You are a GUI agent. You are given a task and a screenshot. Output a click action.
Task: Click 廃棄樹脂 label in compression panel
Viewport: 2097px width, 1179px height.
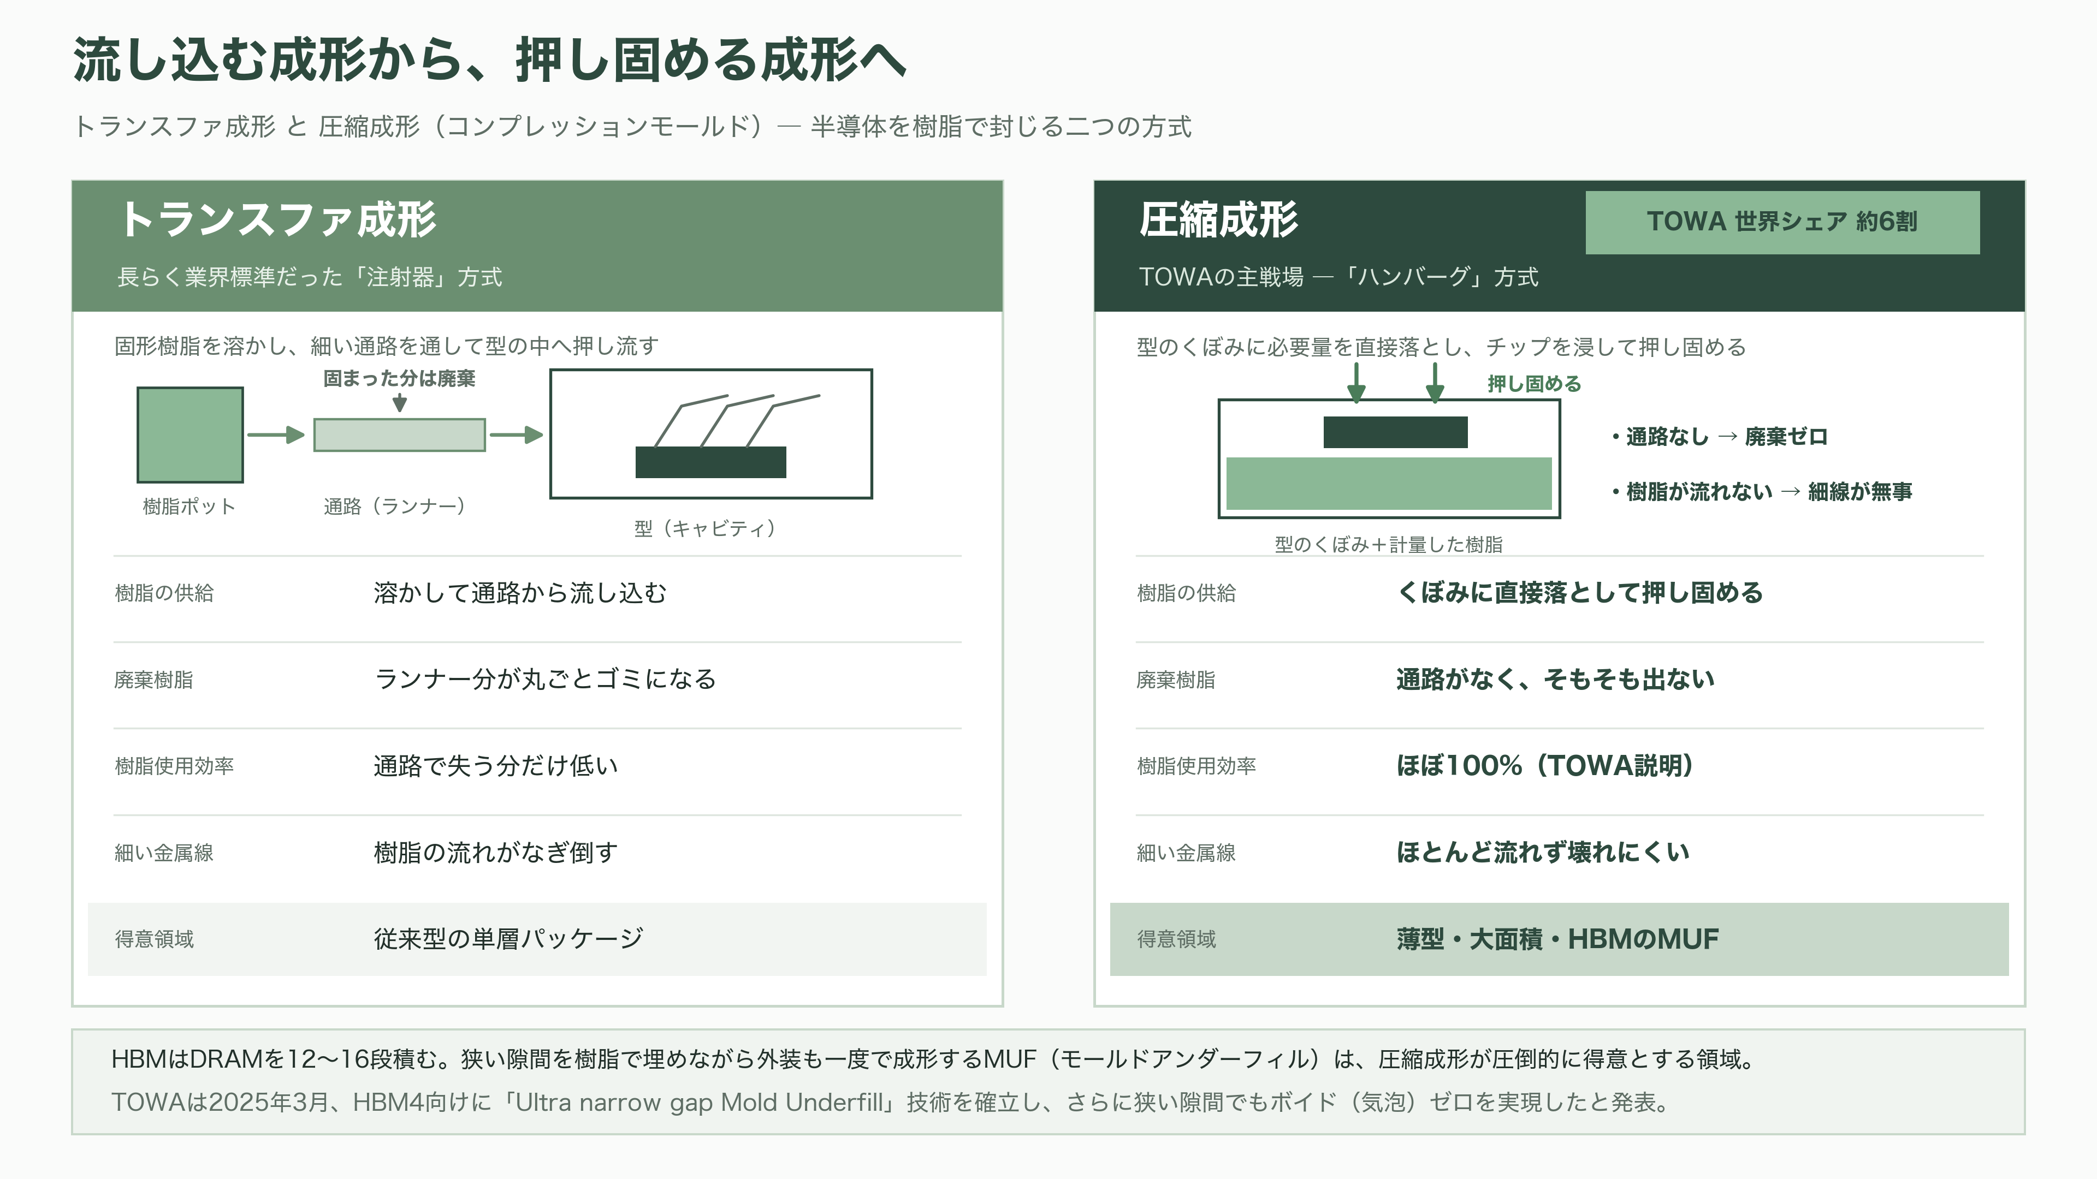[x=1176, y=680]
